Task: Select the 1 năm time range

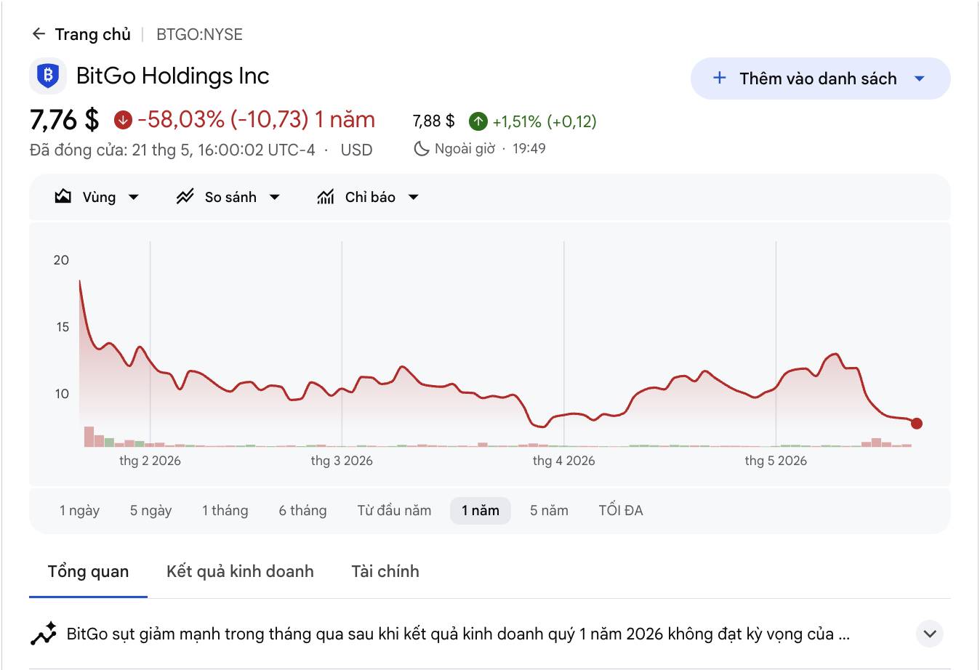Action: coord(481,510)
